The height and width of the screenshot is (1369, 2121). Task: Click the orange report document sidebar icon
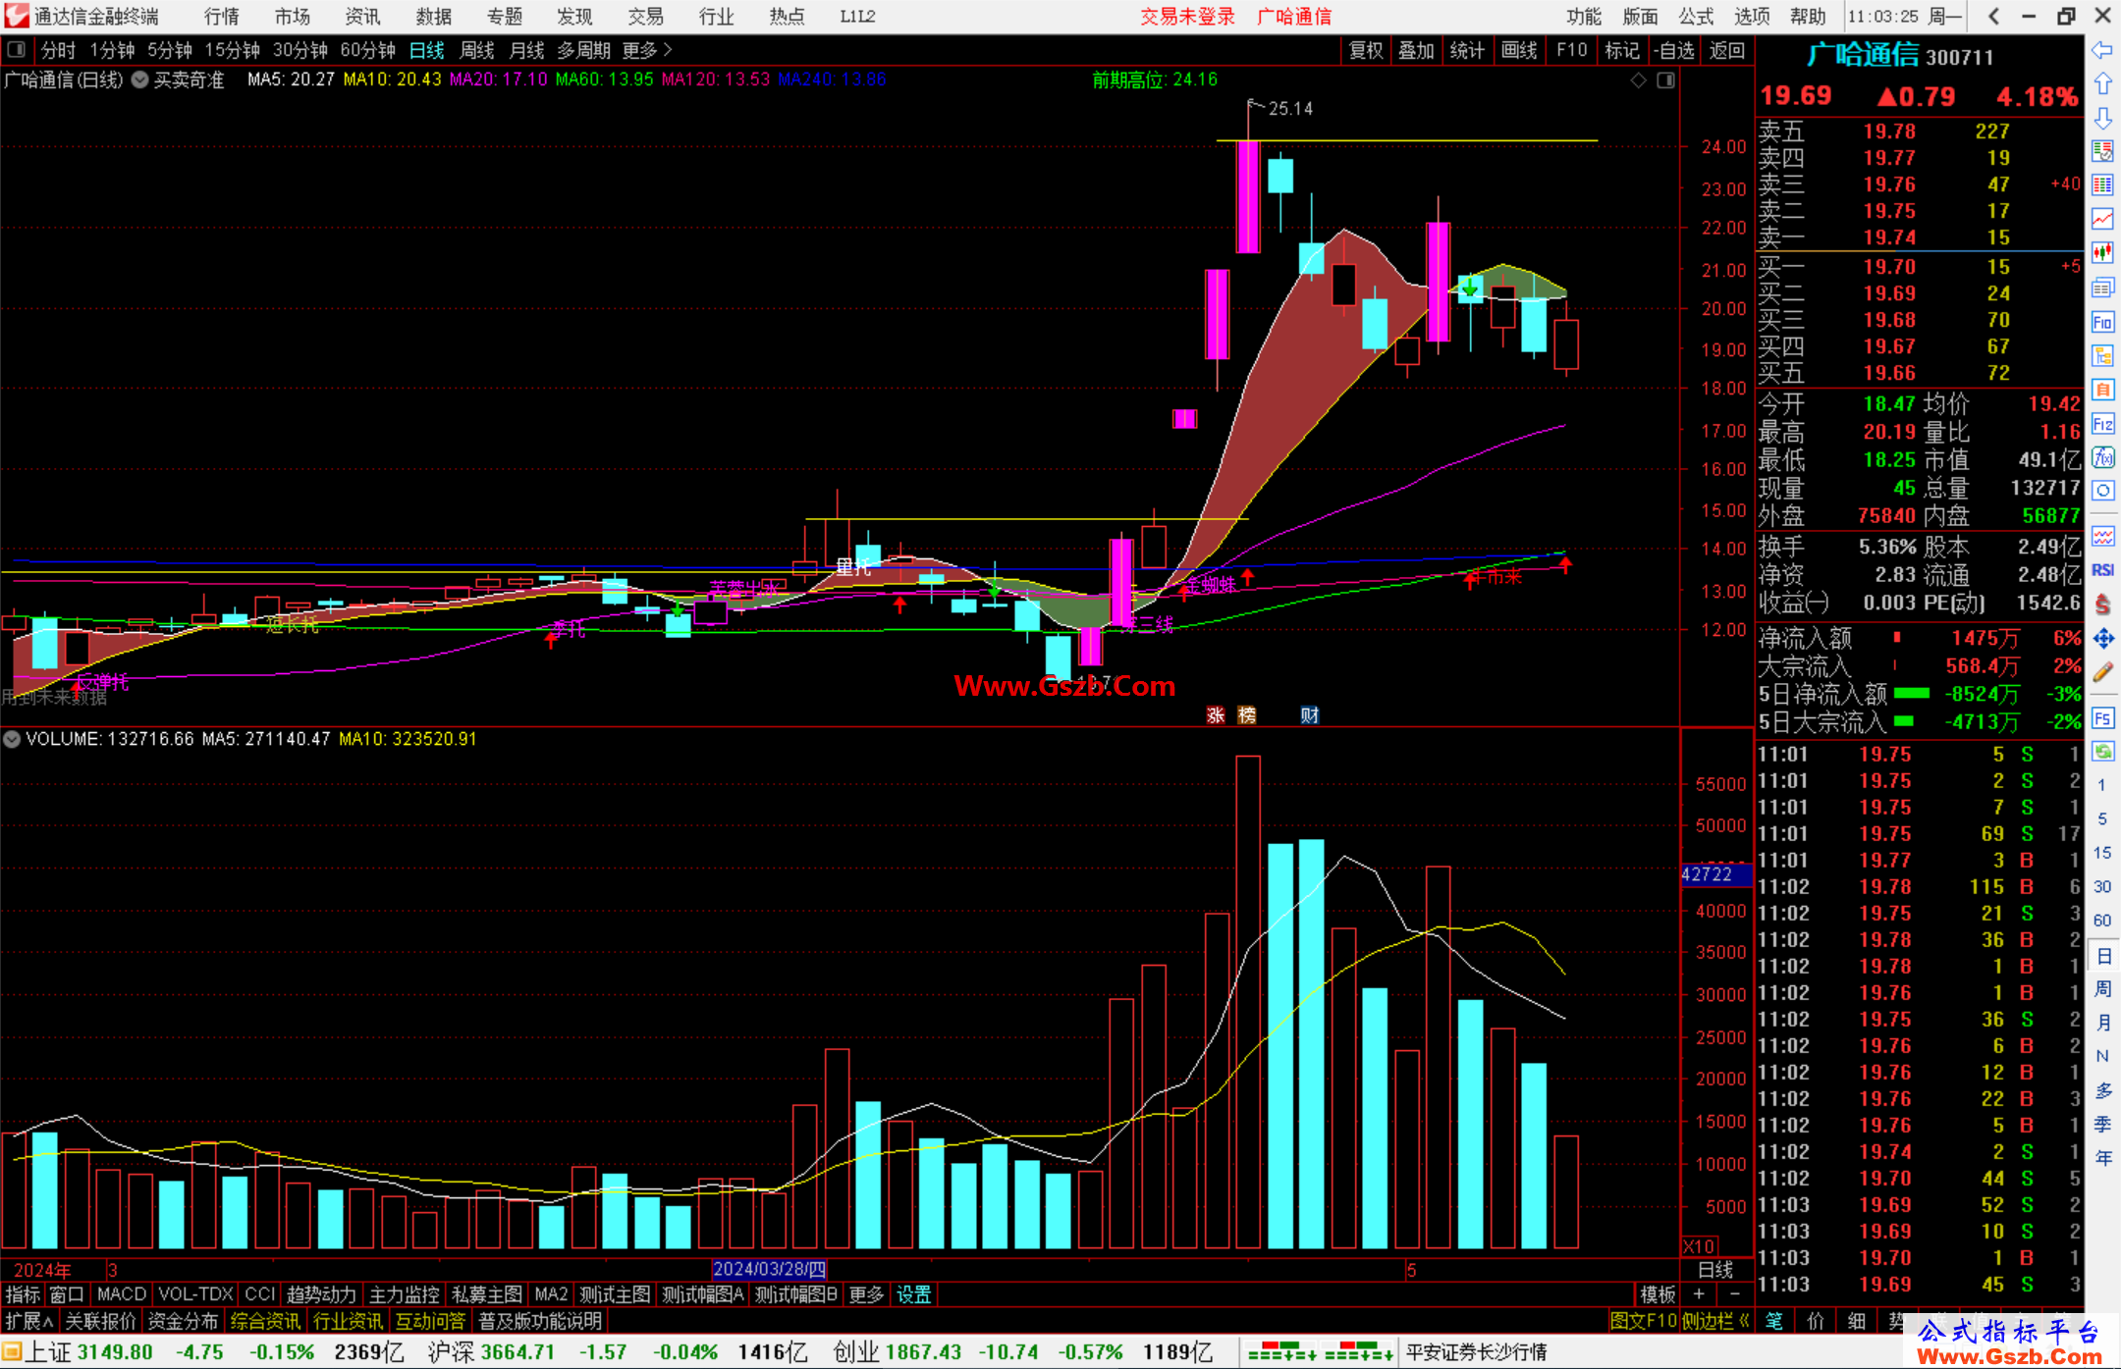[x=2102, y=390]
